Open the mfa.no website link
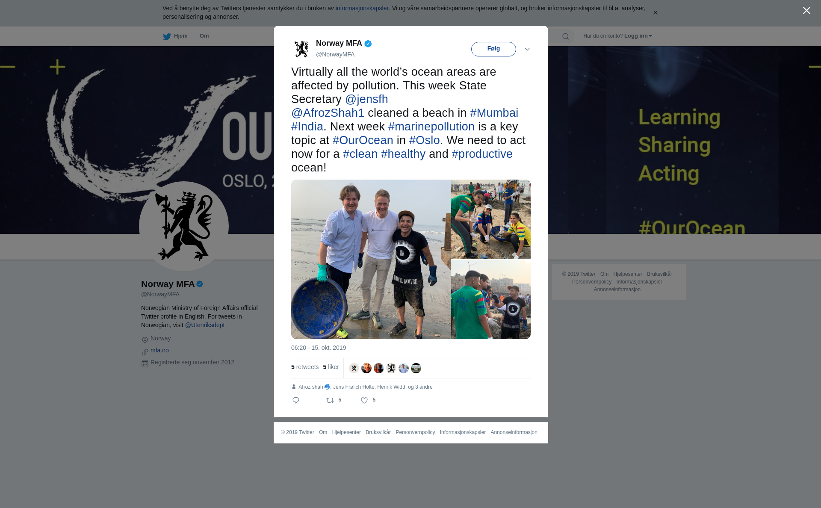 (x=159, y=350)
